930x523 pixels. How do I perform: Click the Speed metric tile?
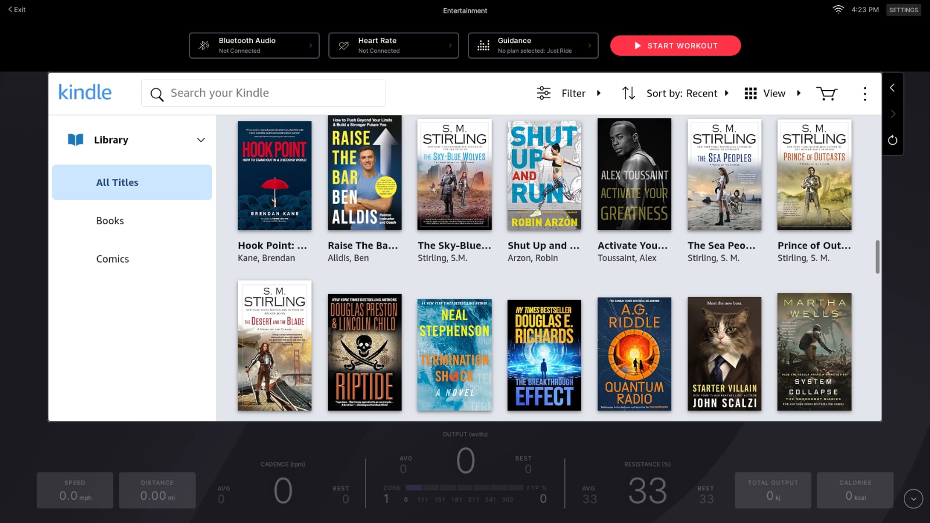tap(75, 490)
